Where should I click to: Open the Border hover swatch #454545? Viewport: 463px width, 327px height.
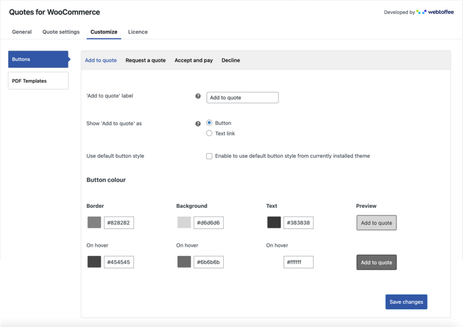[x=94, y=262]
